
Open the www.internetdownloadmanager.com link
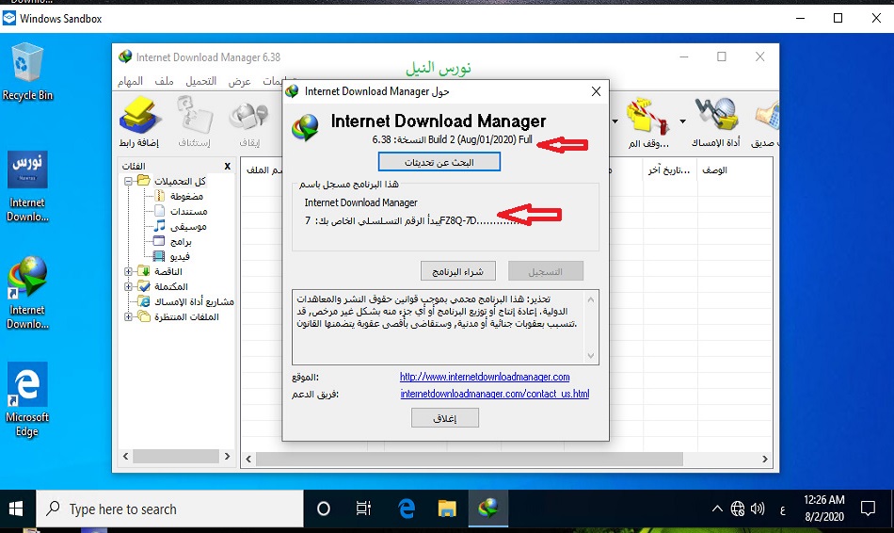click(x=484, y=377)
